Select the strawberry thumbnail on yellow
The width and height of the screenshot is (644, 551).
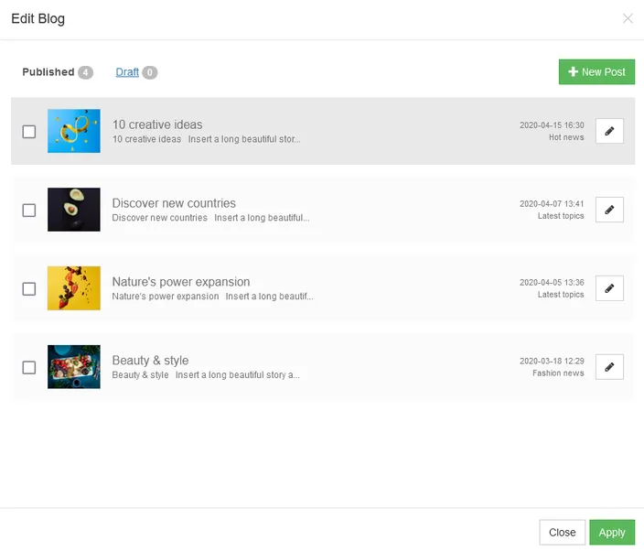tap(74, 288)
